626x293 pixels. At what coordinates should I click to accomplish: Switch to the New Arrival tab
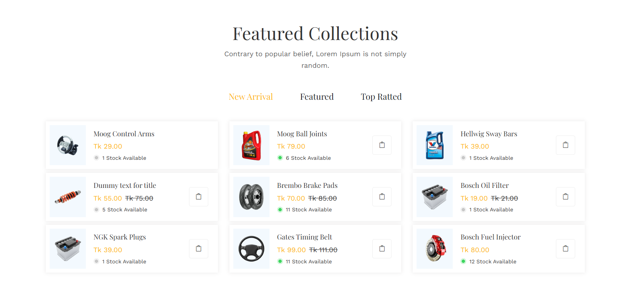click(251, 97)
